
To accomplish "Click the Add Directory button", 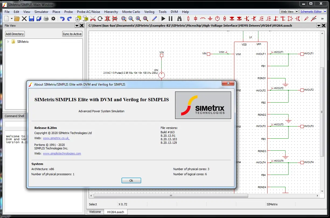I will [x=15, y=34].
